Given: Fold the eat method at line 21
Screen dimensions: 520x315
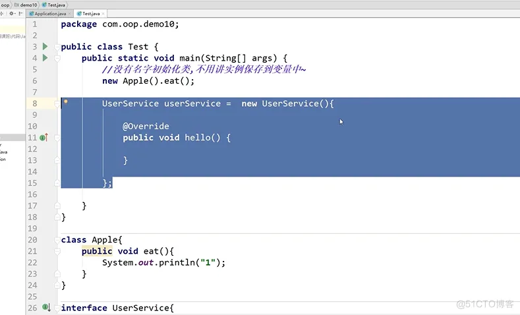Looking at the screenshot, I should [x=57, y=251].
